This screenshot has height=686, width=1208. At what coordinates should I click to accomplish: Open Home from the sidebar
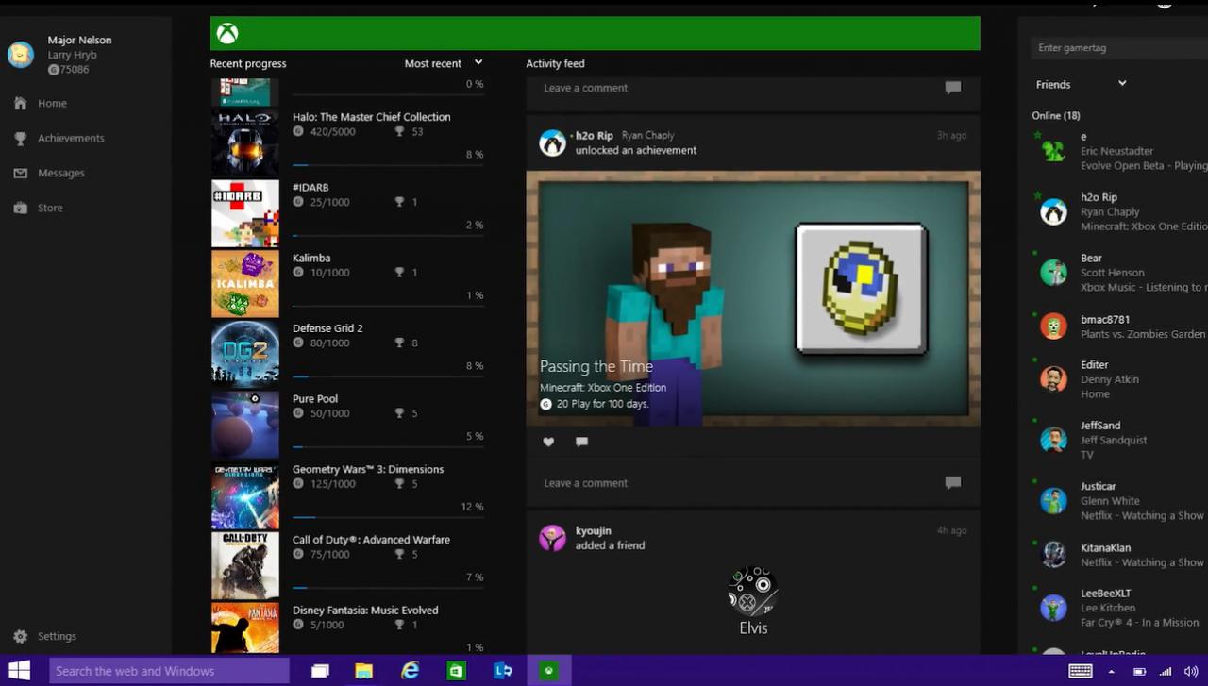52,104
